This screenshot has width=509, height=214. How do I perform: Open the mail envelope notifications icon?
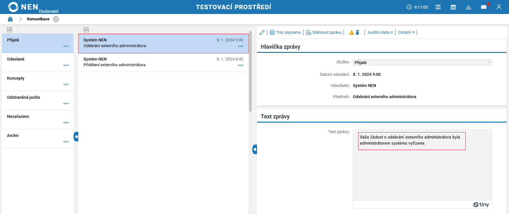click(x=484, y=7)
